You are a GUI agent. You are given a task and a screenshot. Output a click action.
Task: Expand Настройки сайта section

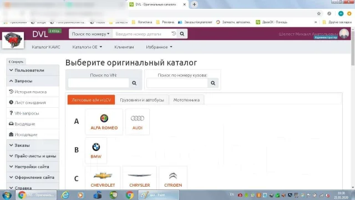(33, 167)
